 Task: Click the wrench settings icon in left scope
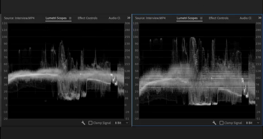[83, 123]
